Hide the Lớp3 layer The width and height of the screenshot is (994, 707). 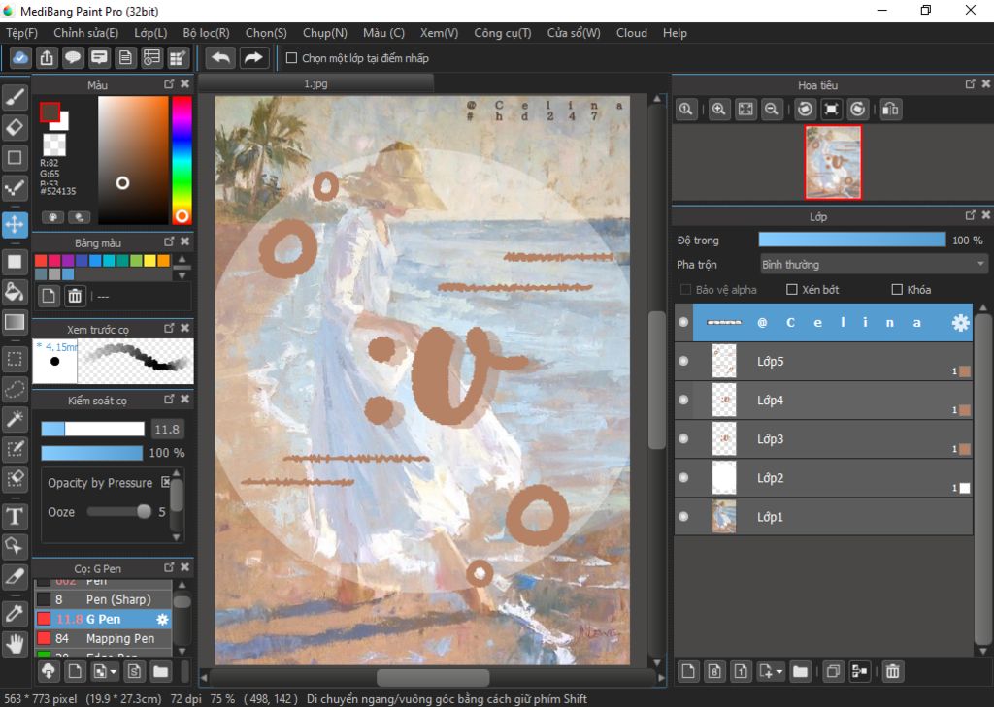[x=683, y=438]
